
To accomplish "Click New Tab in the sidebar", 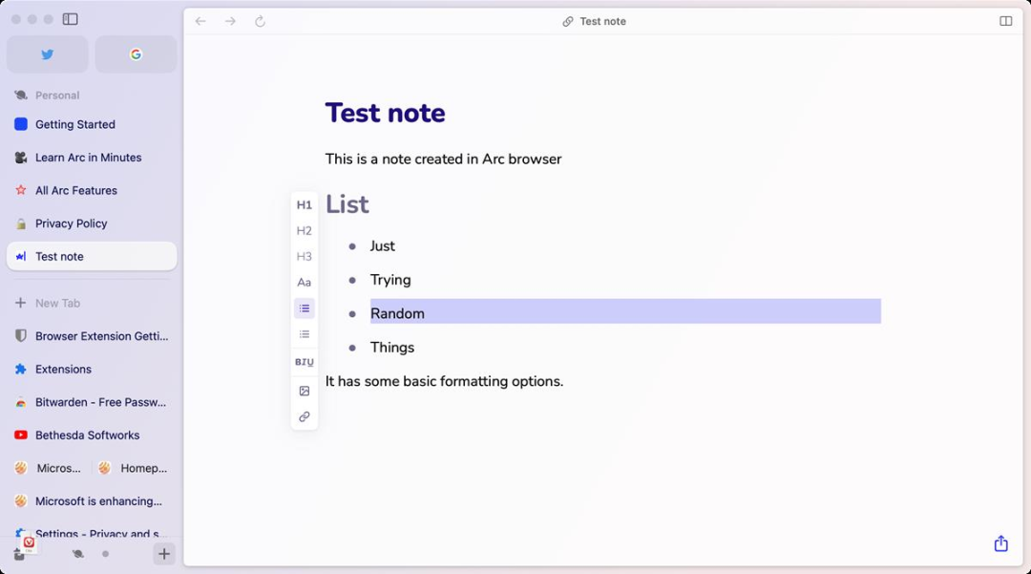I will tap(92, 303).
